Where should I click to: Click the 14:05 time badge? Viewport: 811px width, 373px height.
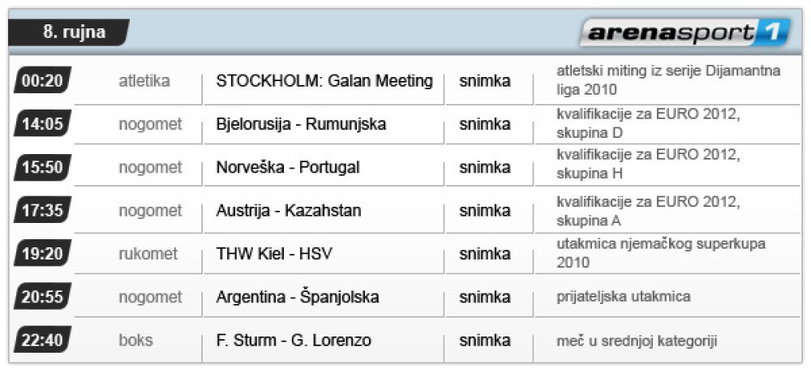[x=42, y=123]
